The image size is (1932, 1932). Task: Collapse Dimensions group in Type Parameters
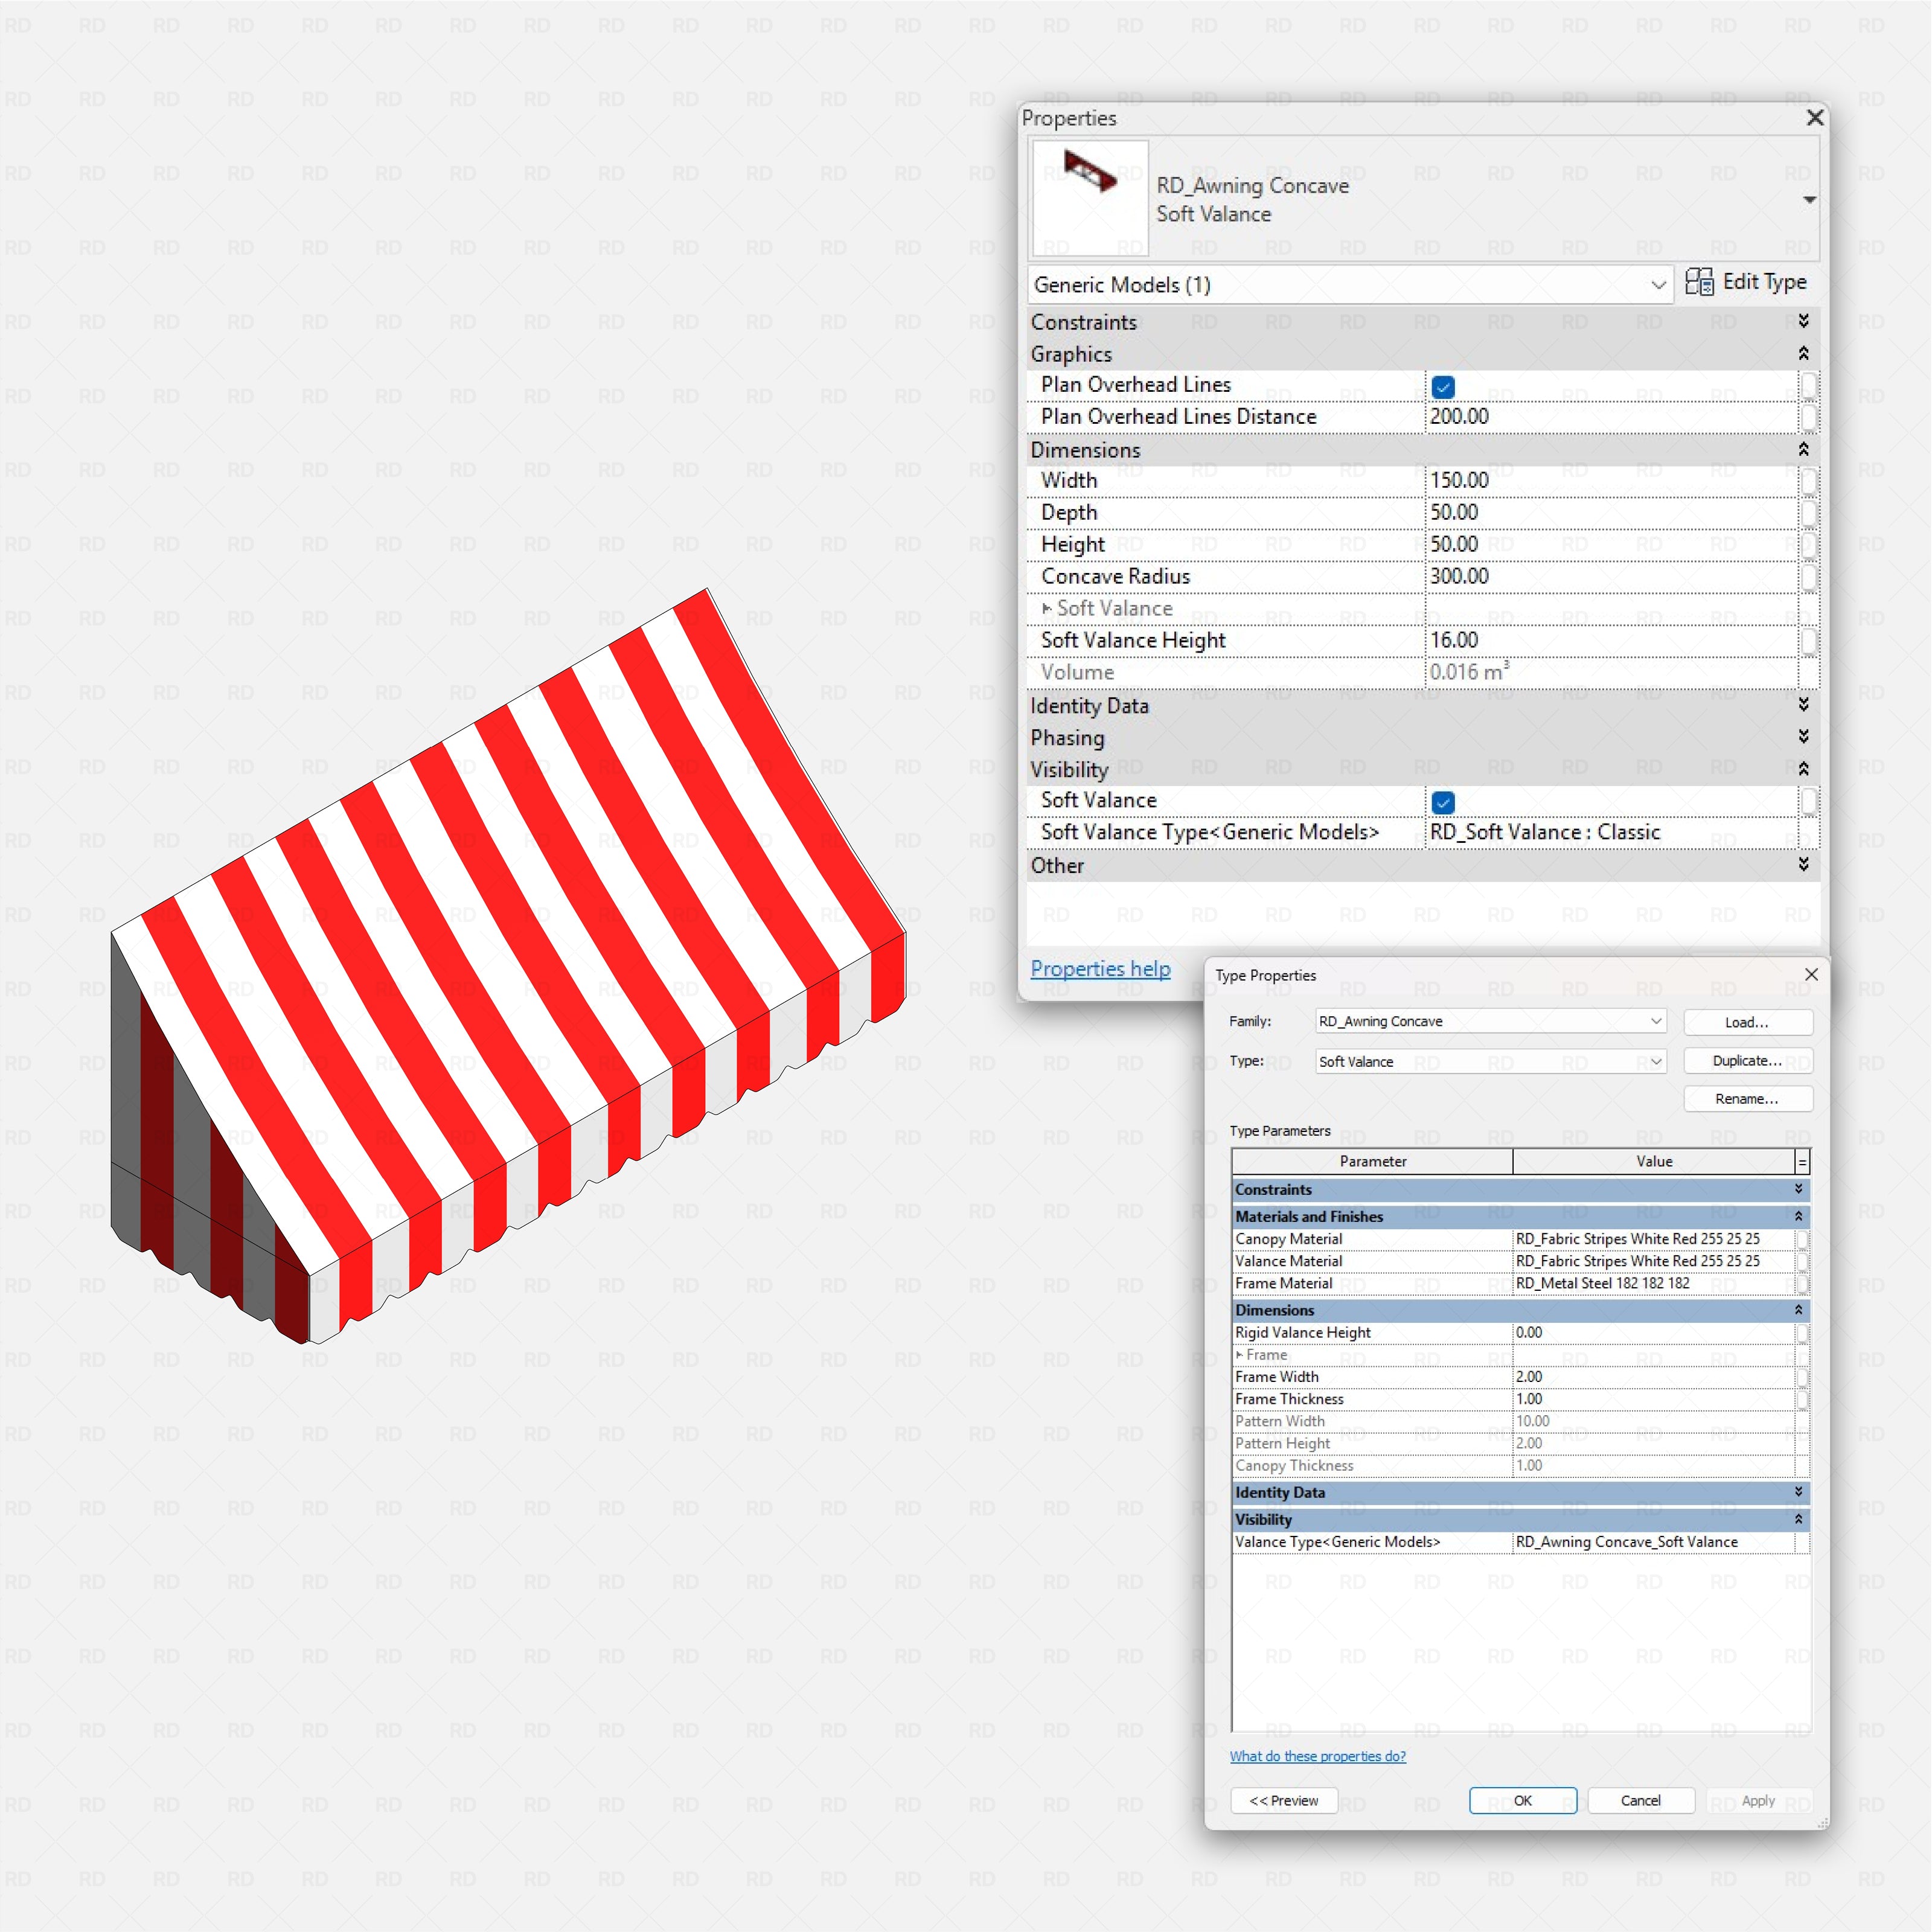click(x=1798, y=1310)
